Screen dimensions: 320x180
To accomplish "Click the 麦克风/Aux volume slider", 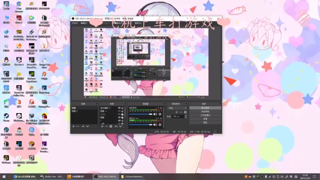I will pyautogui.click(x=141, y=124).
